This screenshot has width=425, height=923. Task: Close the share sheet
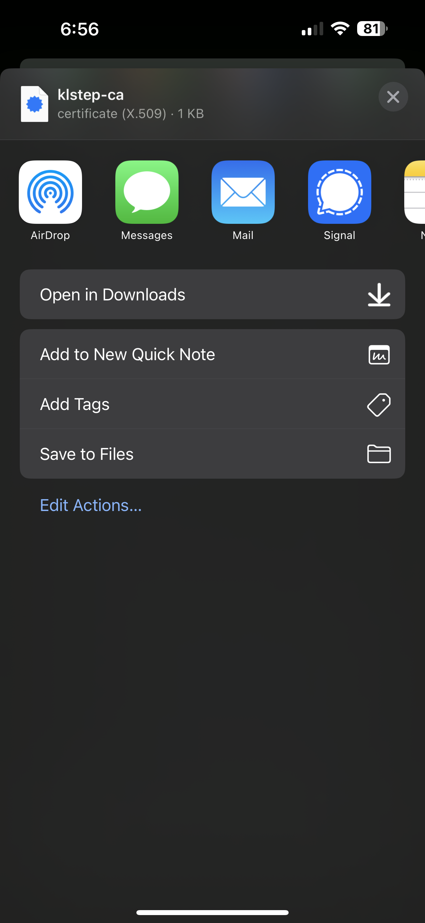pos(393,97)
